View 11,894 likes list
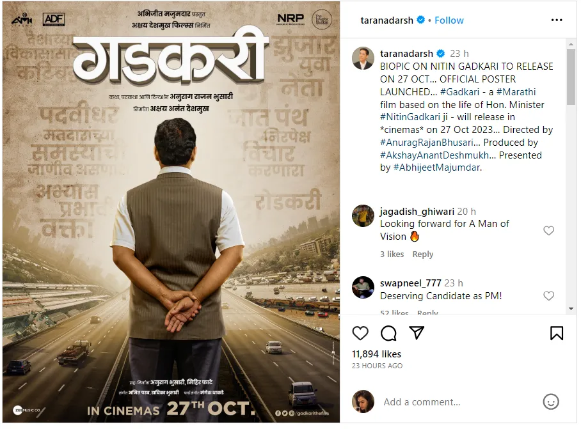The width and height of the screenshot is (581, 429). [x=376, y=354]
